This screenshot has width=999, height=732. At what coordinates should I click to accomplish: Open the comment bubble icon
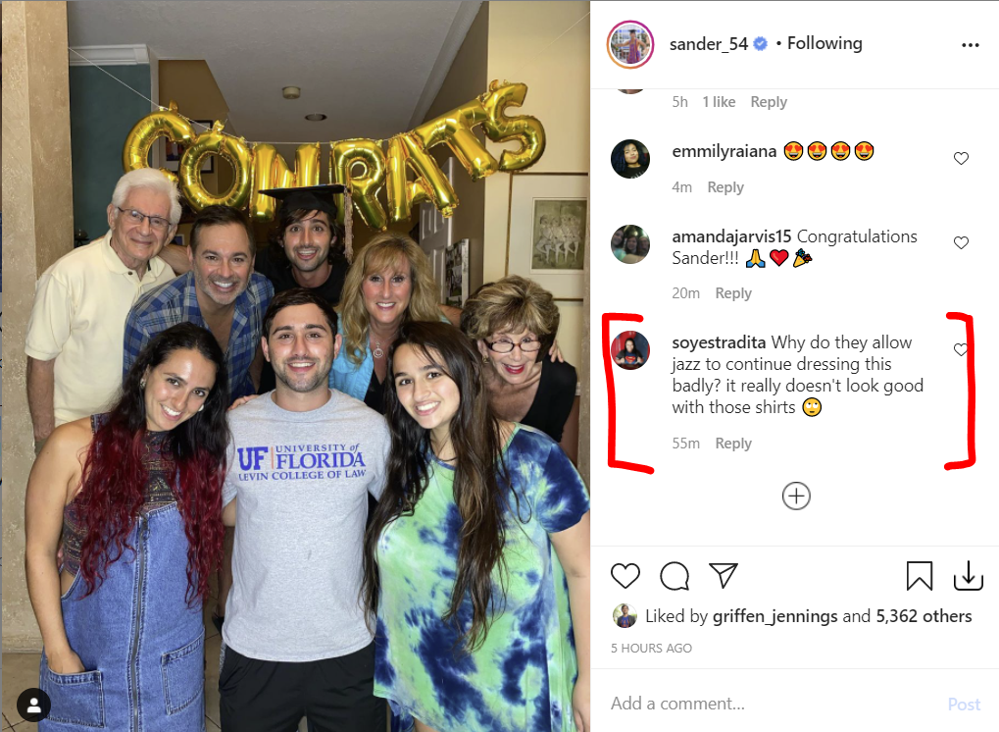coord(674,576)
